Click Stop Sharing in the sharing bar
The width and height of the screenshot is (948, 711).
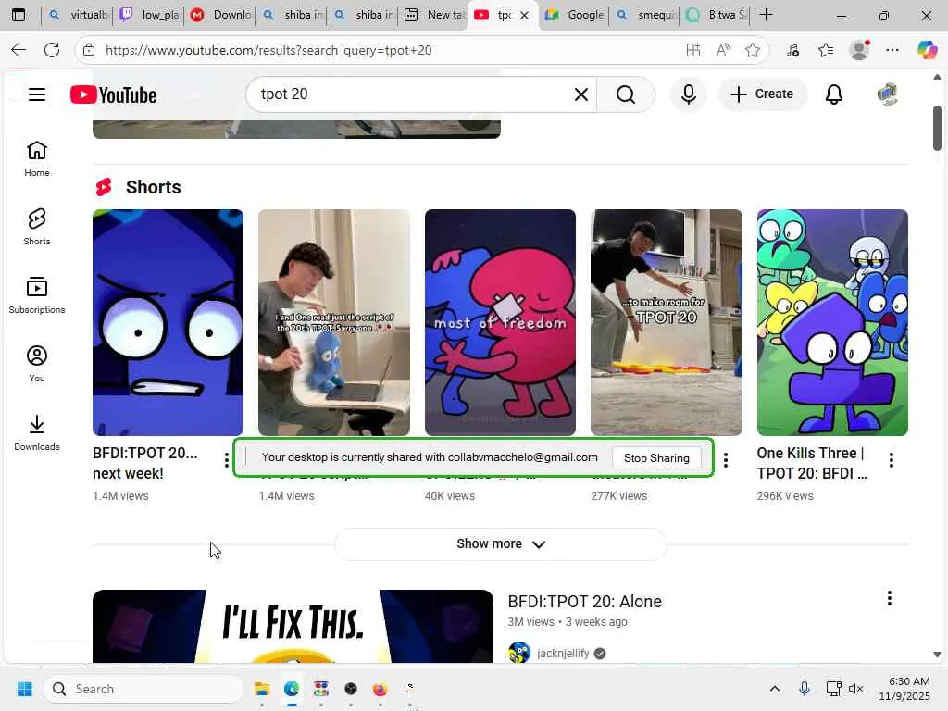tap(656, 457)
